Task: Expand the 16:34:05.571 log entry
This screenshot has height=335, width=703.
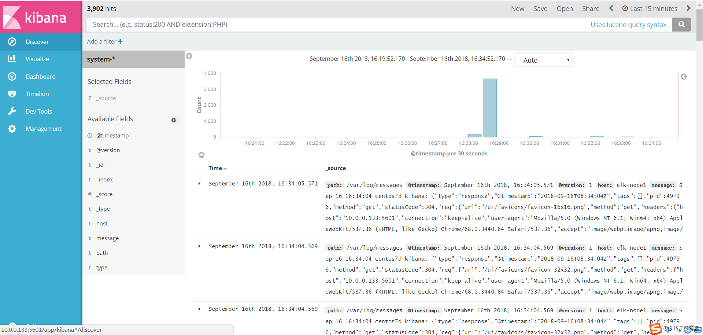Action: (199, 184)
